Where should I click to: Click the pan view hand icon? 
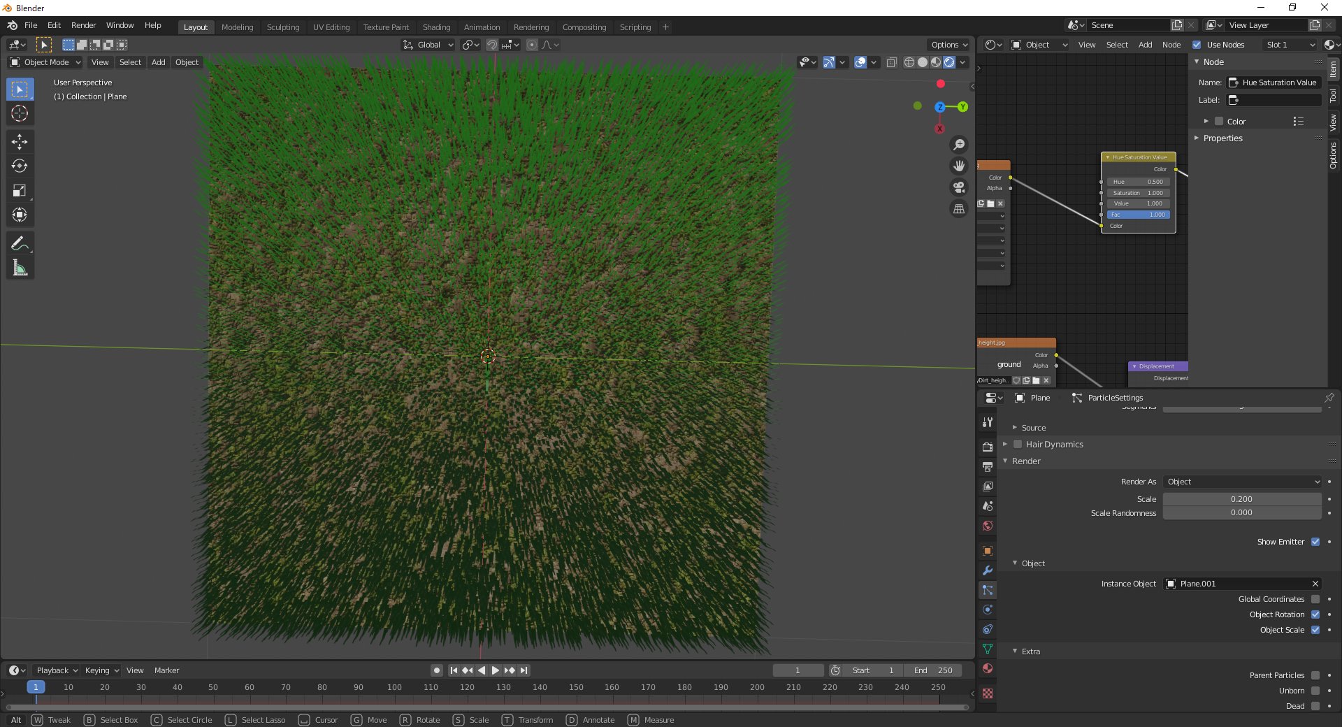pyautogui.click(x=959, y=166)
